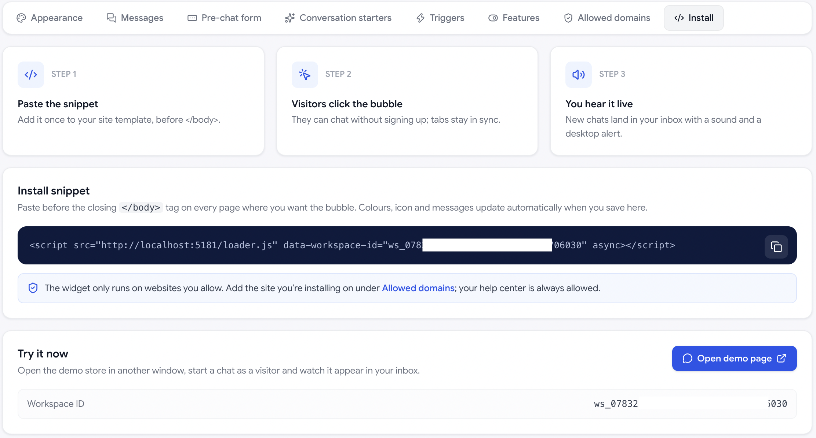Click the "Visitors click the bubble" heading

pos(347,104)
